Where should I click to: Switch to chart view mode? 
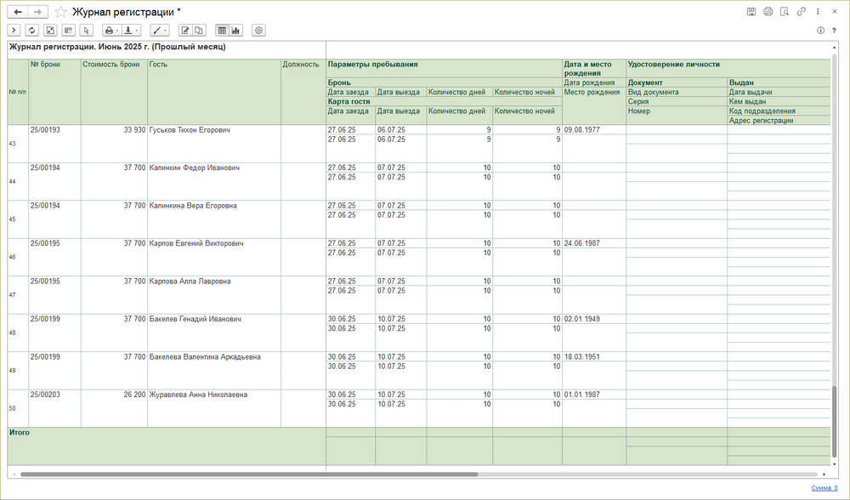[235, 30]
